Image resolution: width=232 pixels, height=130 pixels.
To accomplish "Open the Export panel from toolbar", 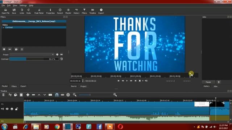I will 101,11.
